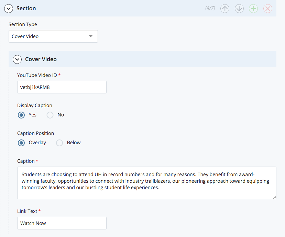The image size is (285, 237).
Task: Click the Link Text label
Action: pyautogui.click(x=27, y=211)
